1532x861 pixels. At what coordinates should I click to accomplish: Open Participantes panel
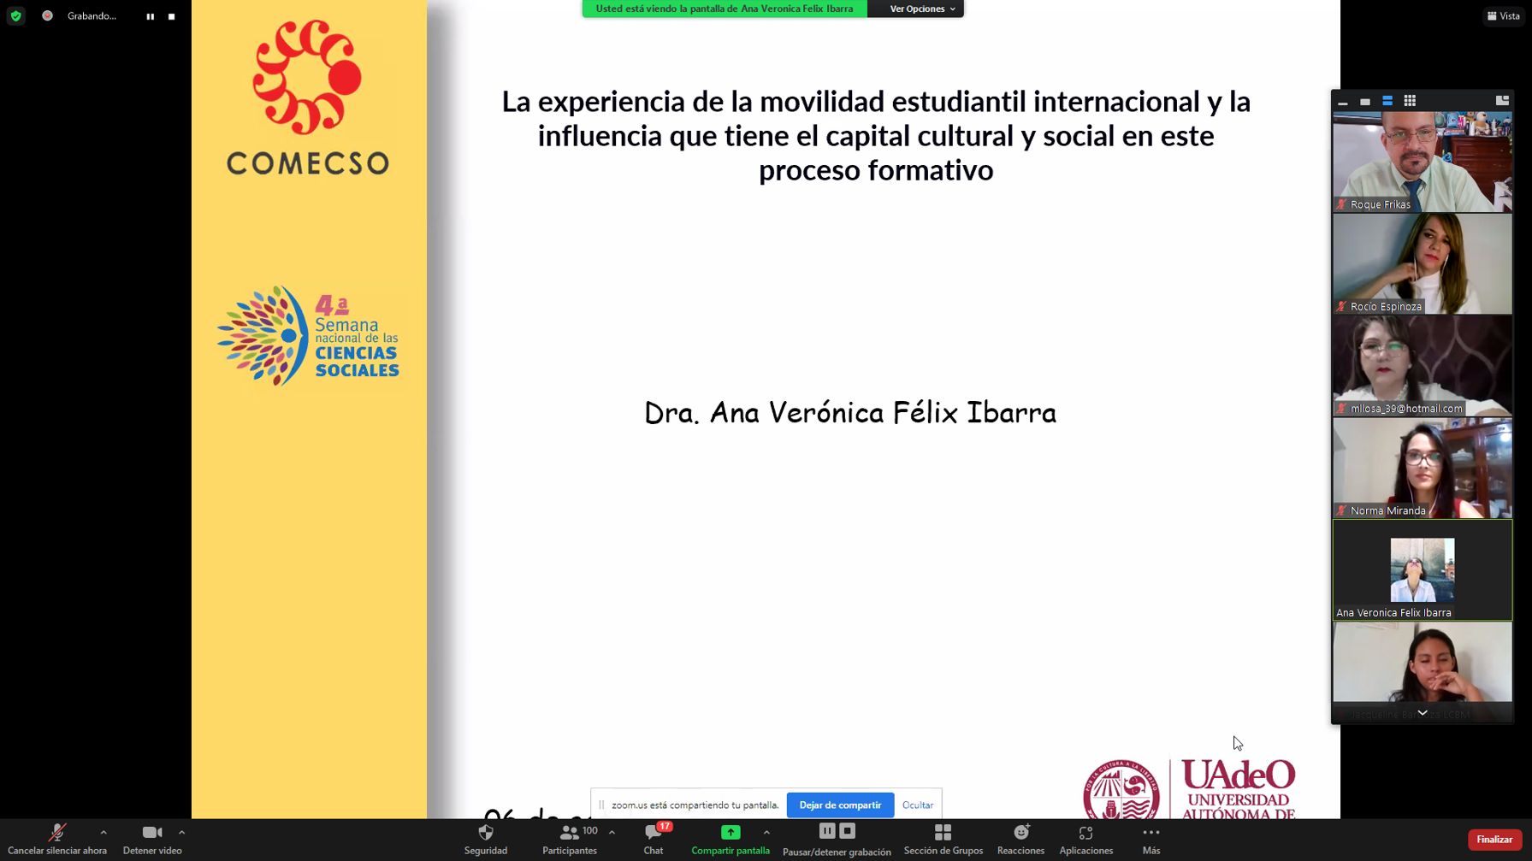[x=570, y=840]
